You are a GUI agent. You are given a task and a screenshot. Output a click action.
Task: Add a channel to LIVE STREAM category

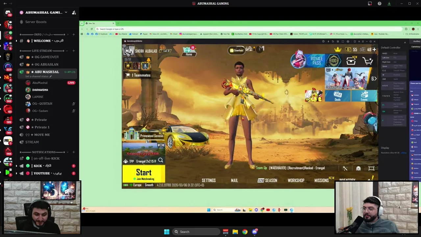[x=74, y=51]
